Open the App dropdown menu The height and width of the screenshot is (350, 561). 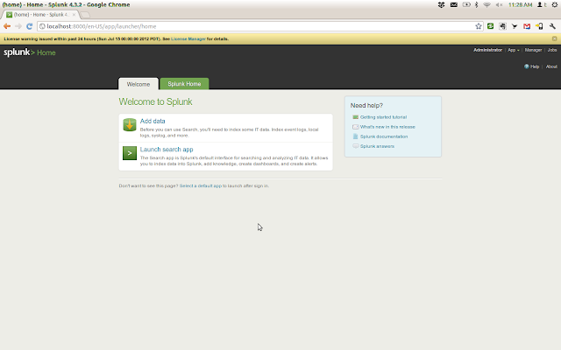(514, 50)
